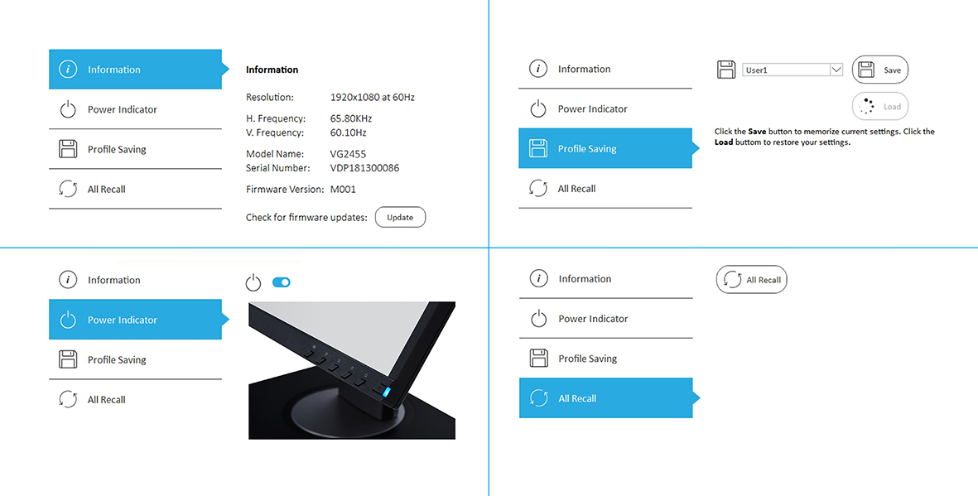Toggle the power indicator switch off

[282, 282]
